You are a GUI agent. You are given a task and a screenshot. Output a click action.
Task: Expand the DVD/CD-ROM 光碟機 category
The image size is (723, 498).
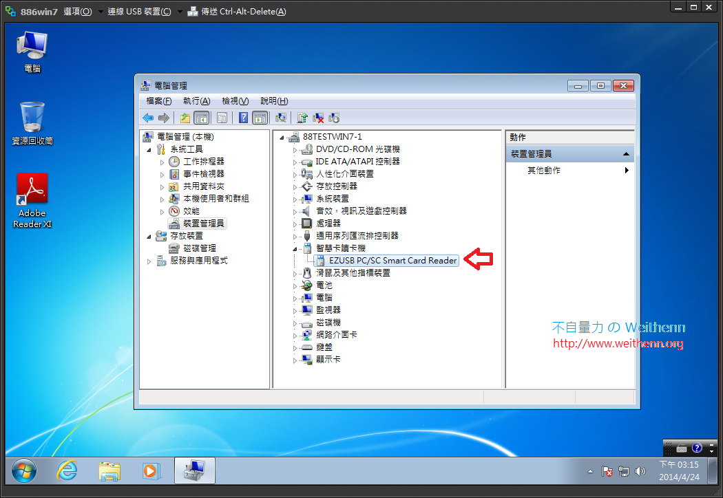295,150
